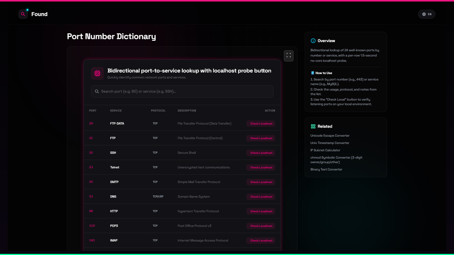Screen dimensions: 454x255
Task: Click port number 143 in the table
Action: (92, 240)
